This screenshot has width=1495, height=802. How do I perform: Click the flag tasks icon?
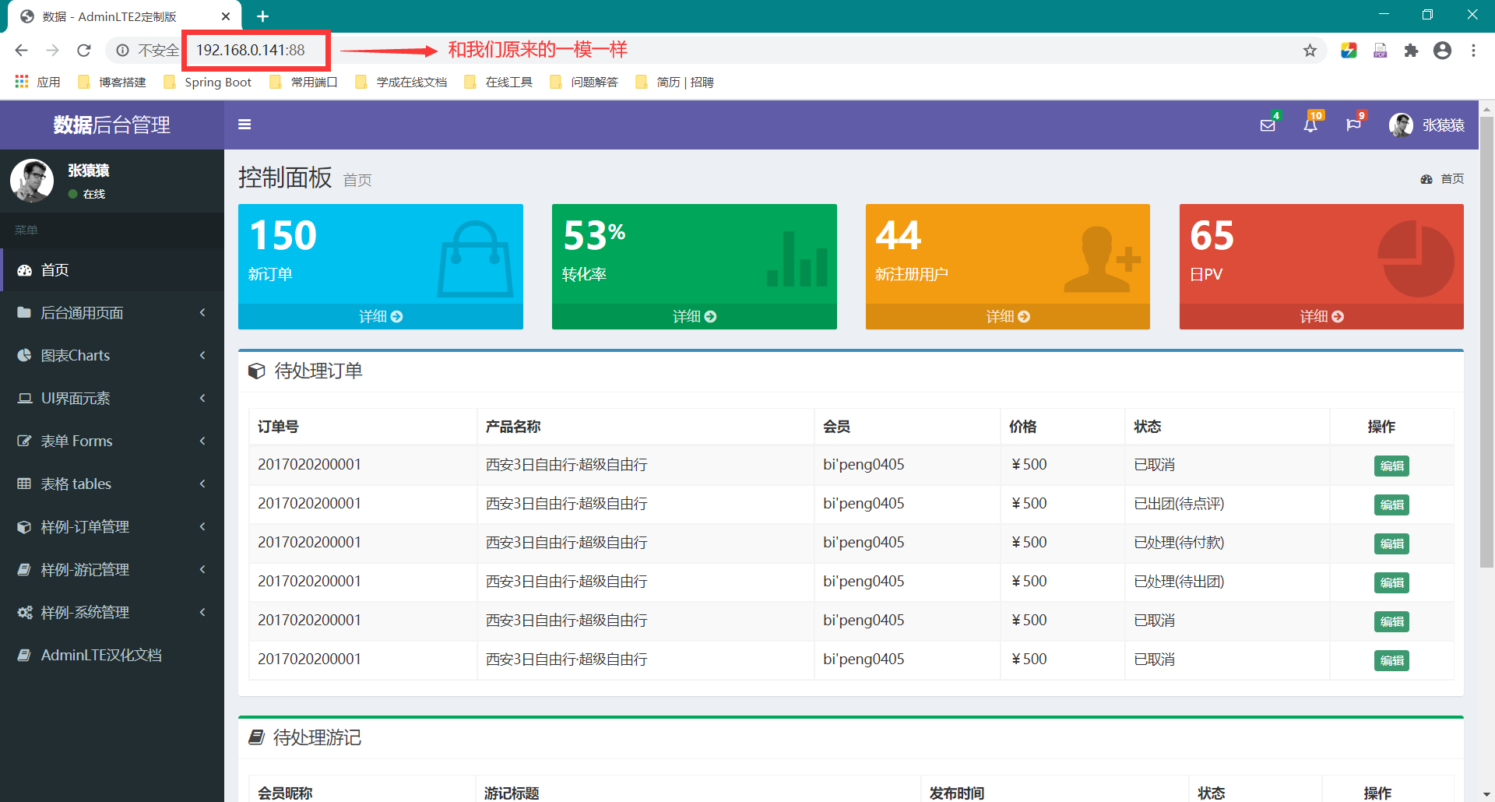point(1353,125)
